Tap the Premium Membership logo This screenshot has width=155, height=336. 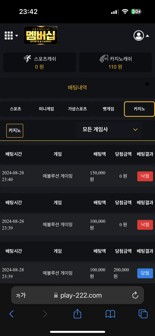pyautogui.click(x=41, y=35)
